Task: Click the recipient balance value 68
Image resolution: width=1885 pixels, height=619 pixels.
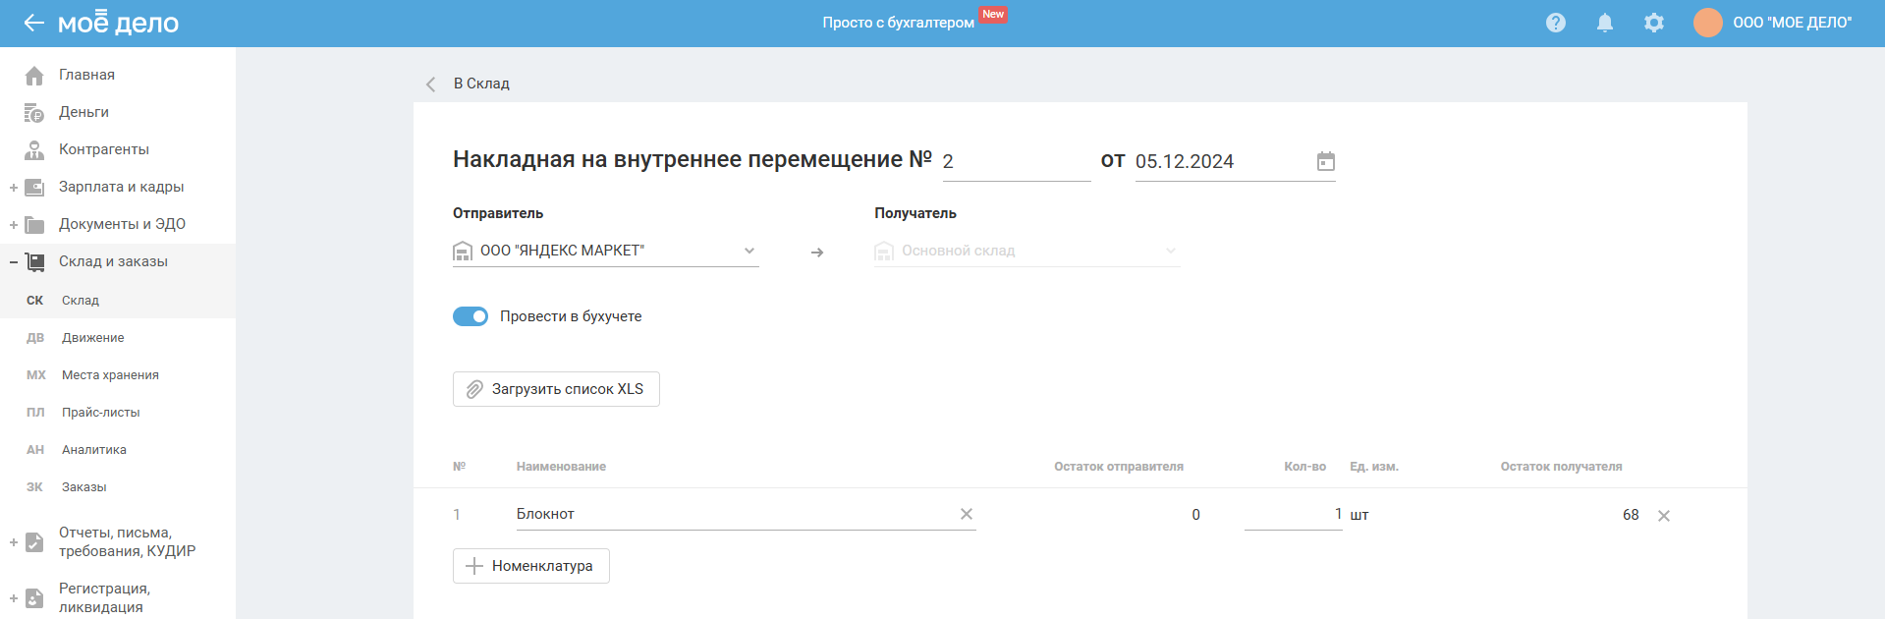Action: click(1631, 515)
